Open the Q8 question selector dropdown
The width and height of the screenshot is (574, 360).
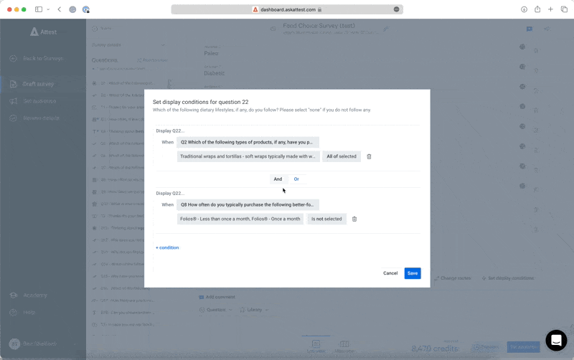[248, 205]
